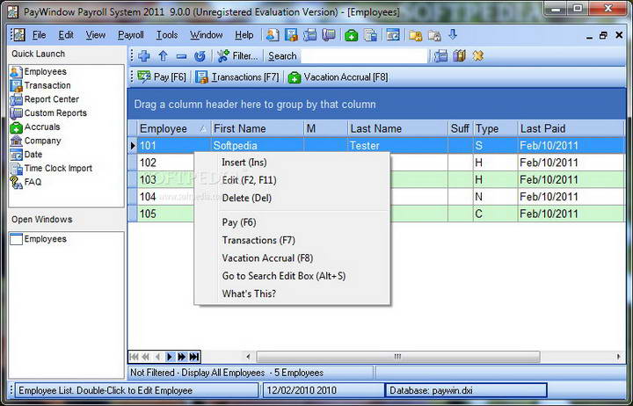Click the gray folder with lock icon

pos(434,35)
